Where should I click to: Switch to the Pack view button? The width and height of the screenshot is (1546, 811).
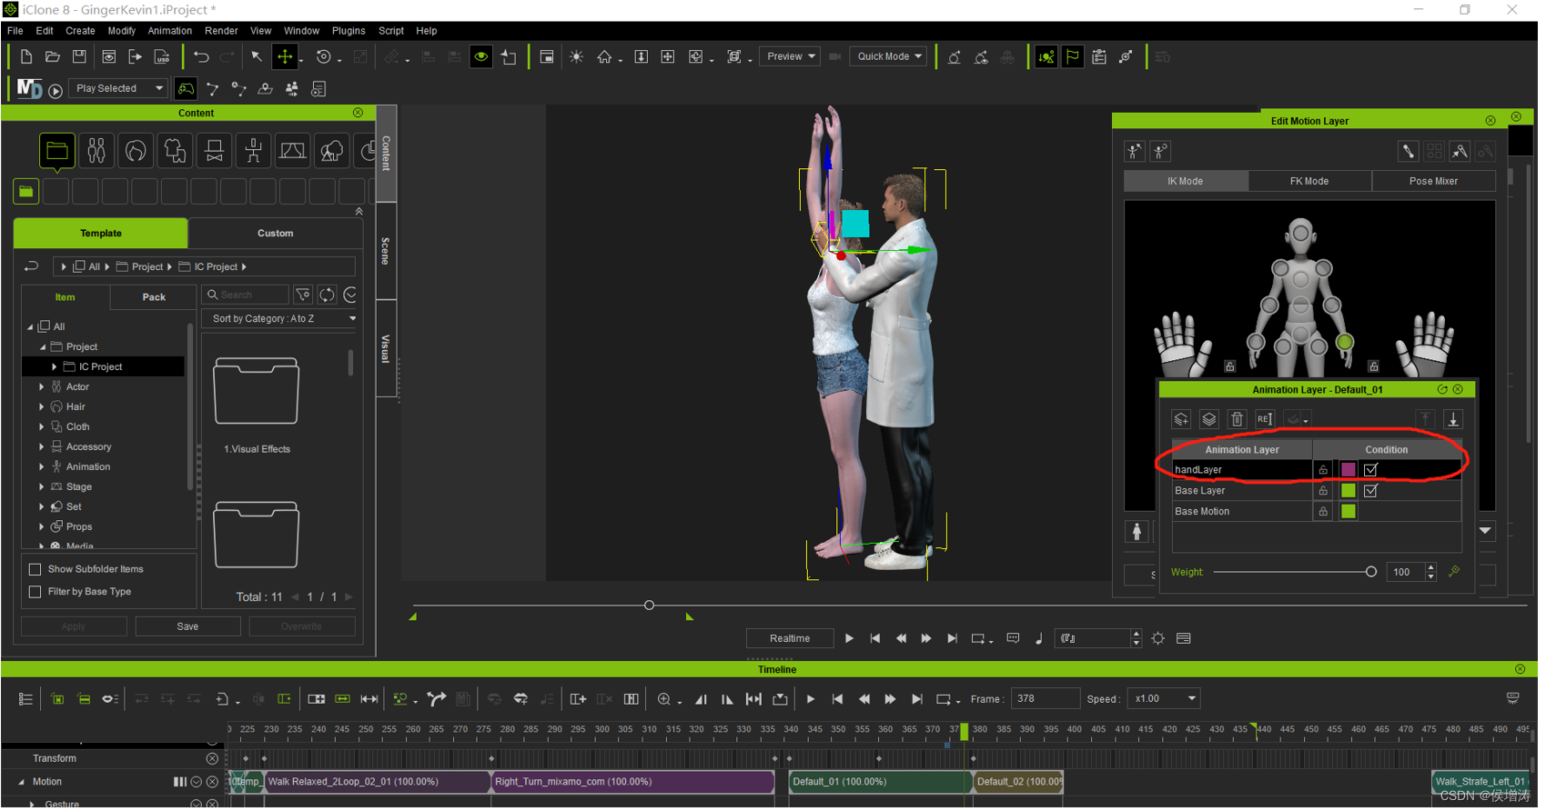[x=154, y=297]
